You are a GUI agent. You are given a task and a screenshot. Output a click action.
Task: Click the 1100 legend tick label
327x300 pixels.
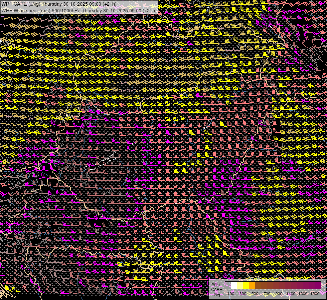(x=291, y=293)
